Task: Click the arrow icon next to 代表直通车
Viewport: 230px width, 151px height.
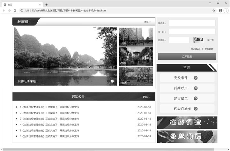Action: point(196,109)
